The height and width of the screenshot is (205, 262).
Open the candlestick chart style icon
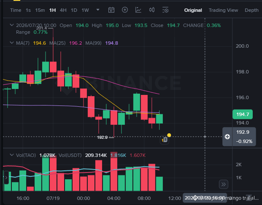pos(152,10)
